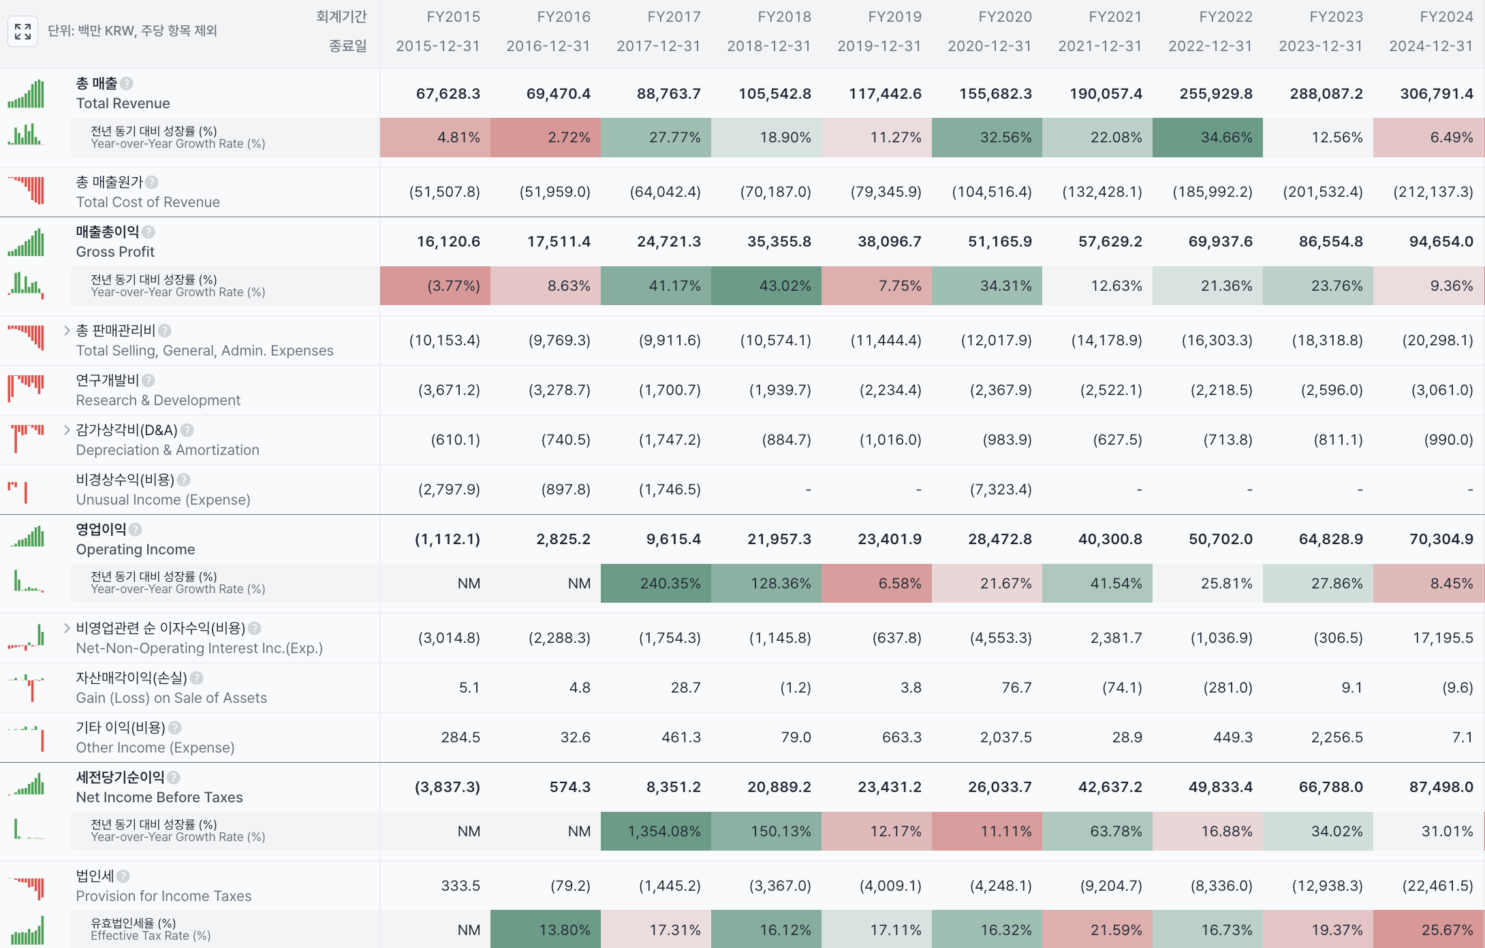Expand the 감가상각비(D&A) row

pyautogui.click(x=67, y=430)
